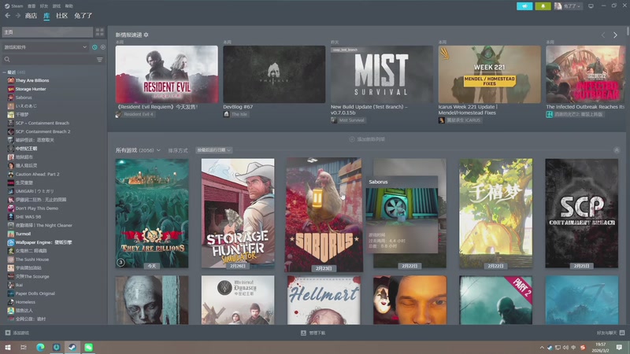The height and width of the screenshot is (354, 630).
Task: Click the blue megaphone announcements icon
Action: tap(524, 6)
